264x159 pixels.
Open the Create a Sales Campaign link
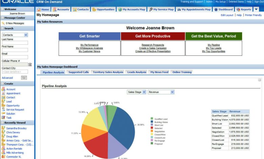point(153,48)
